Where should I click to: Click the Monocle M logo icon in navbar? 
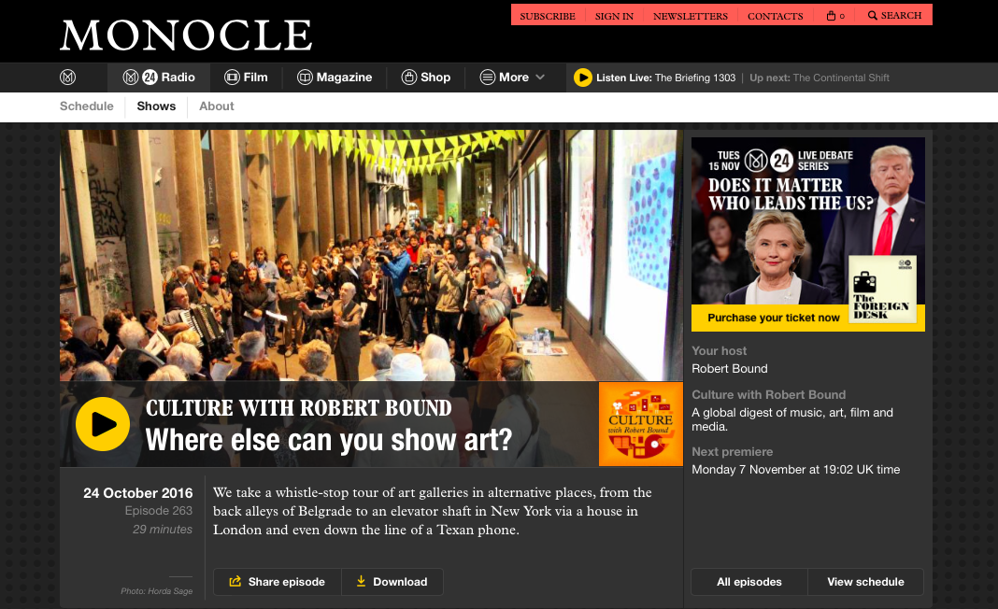pos(67,78)
